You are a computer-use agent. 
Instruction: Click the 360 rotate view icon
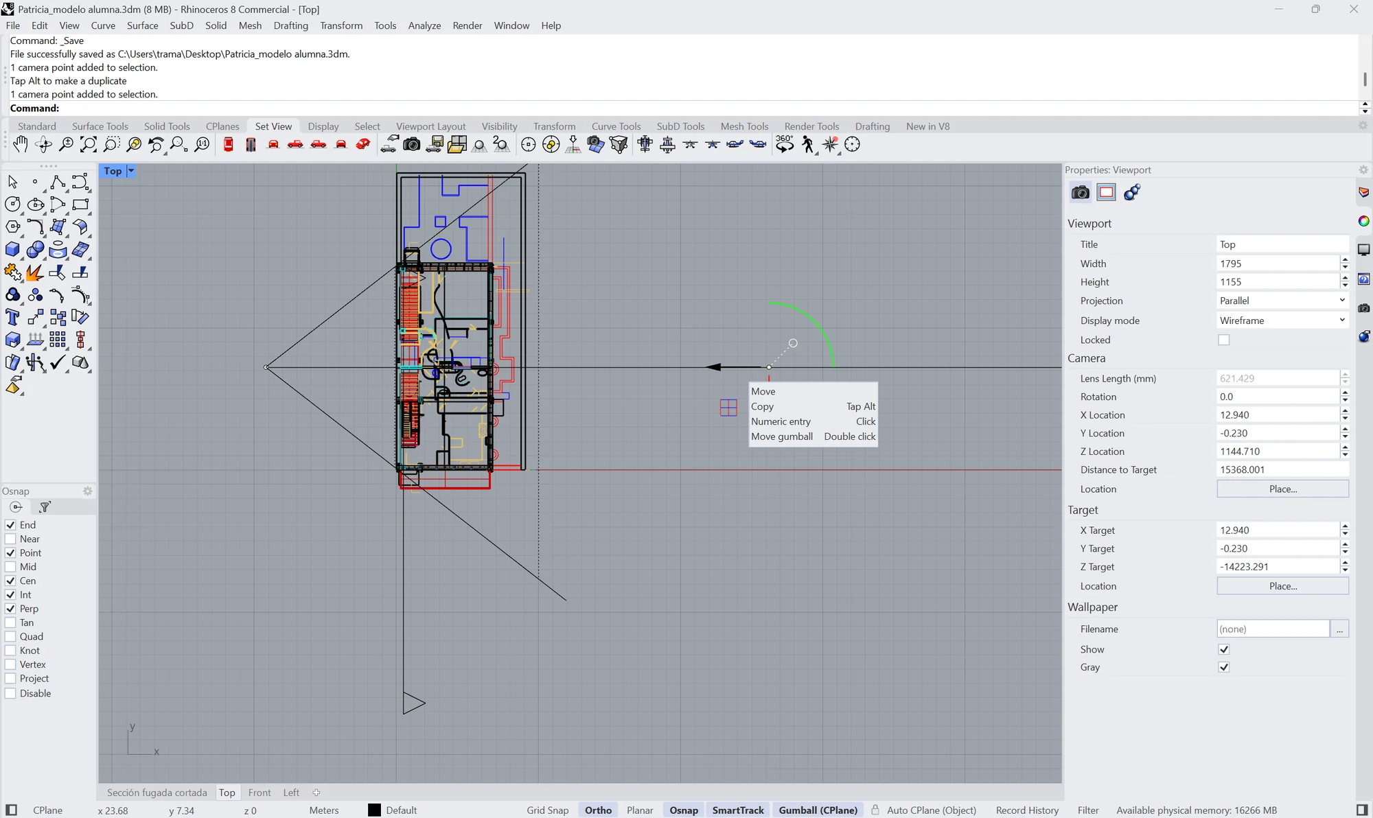pos(785,144)
